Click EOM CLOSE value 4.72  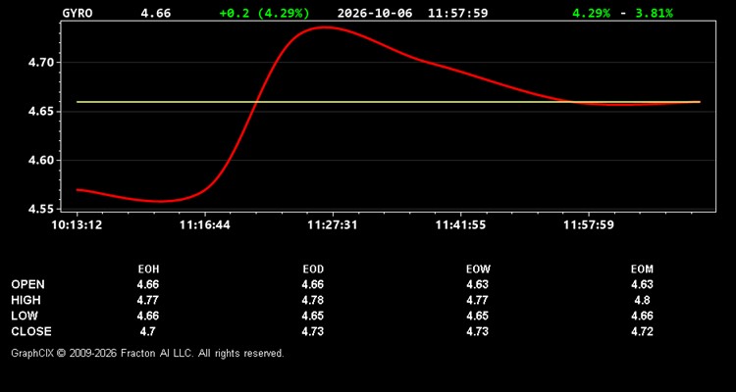(642, 331)
